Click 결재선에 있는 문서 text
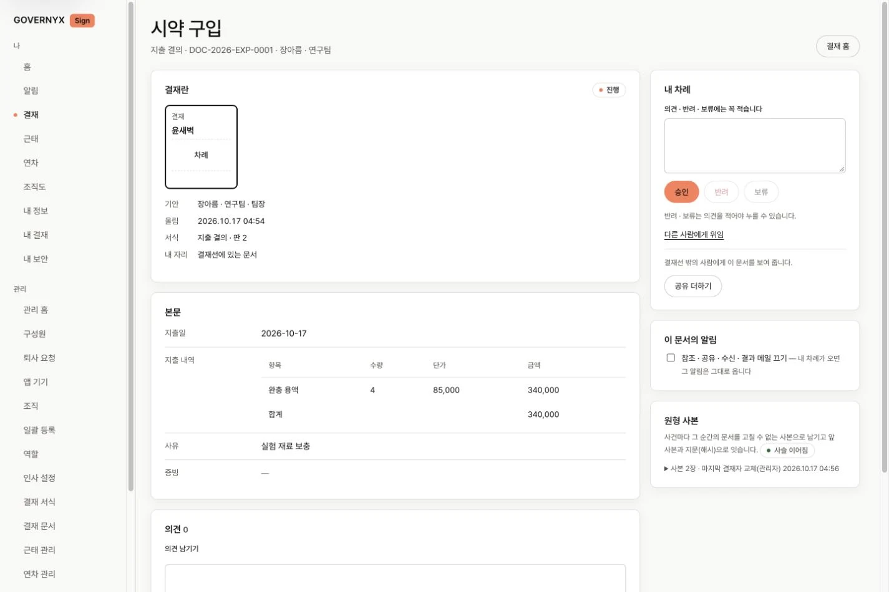 coord(227,255)
